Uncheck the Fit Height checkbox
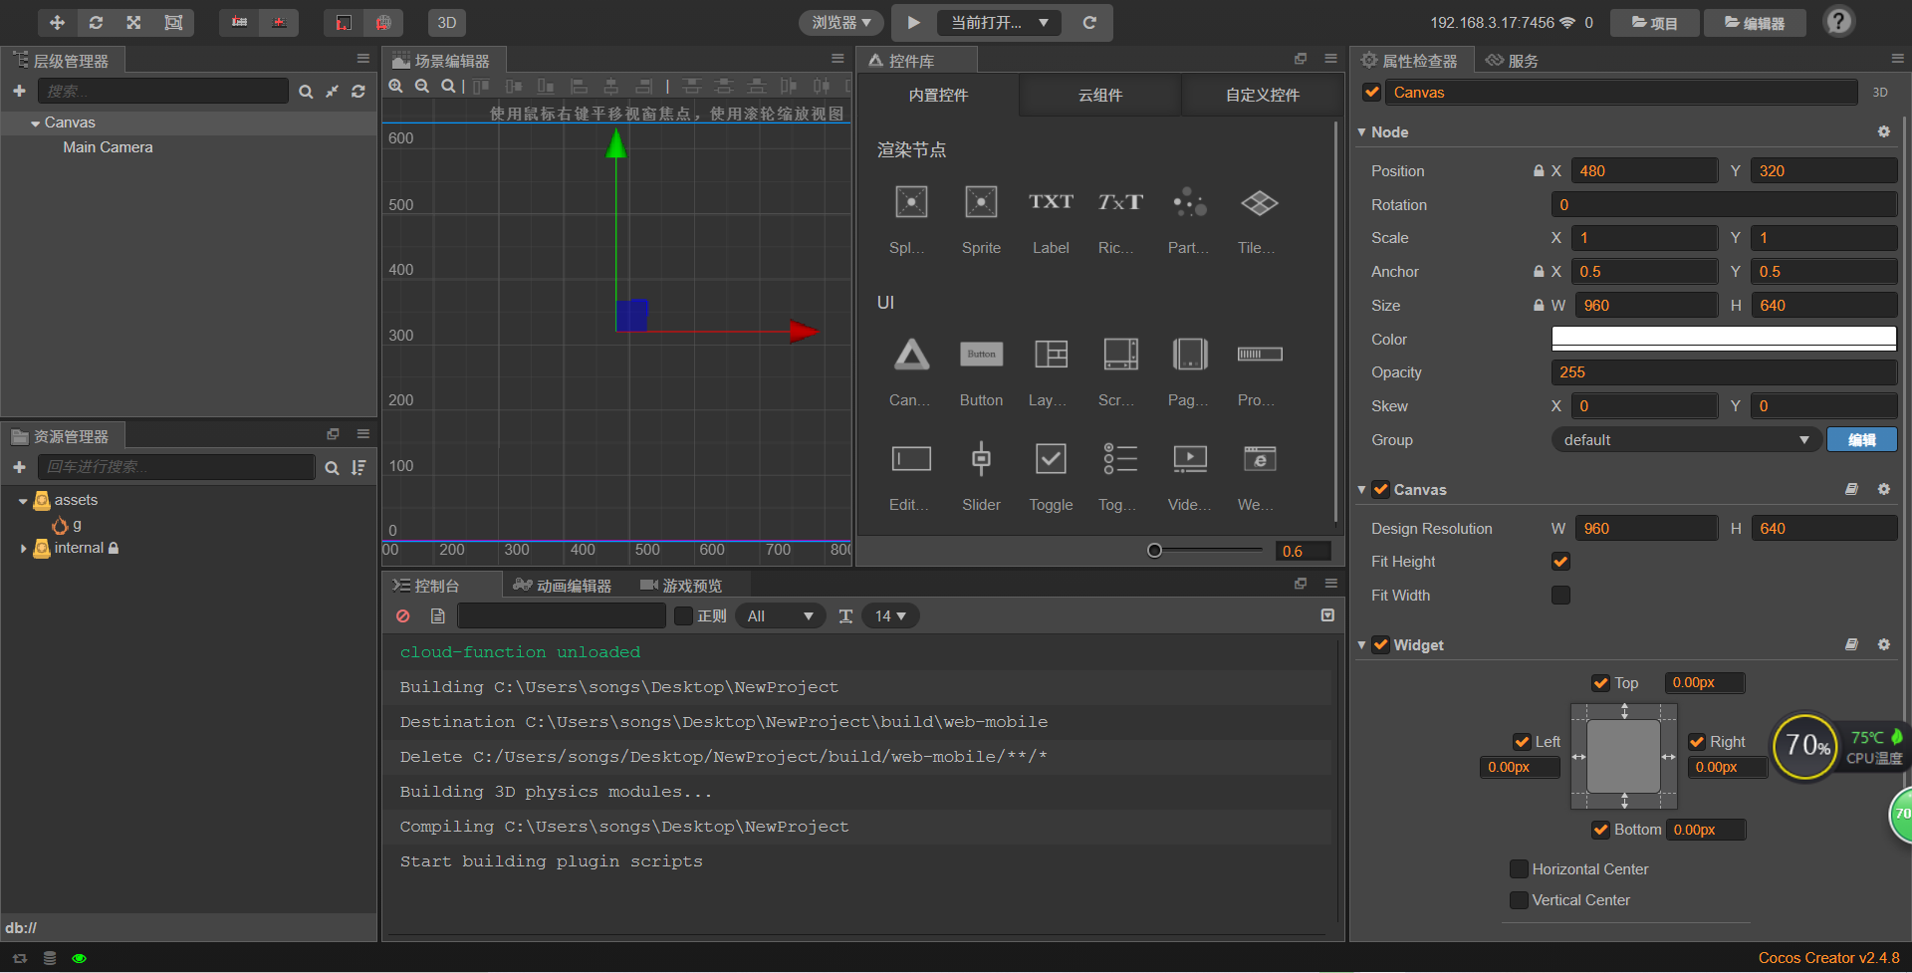This screenshot has height=973, width=1912. [x=1560, y=562]
